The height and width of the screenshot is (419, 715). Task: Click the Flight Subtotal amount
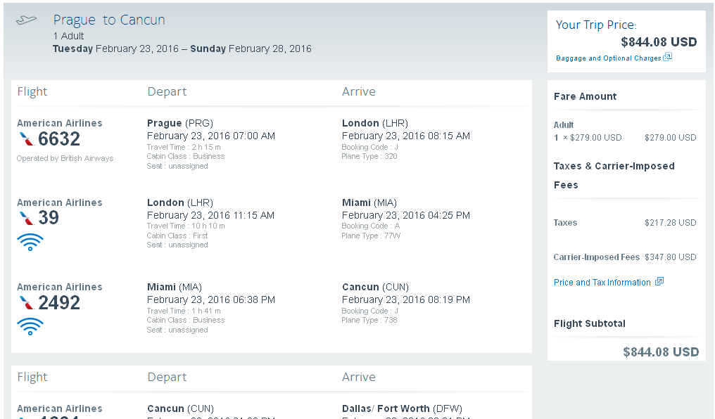661,352
